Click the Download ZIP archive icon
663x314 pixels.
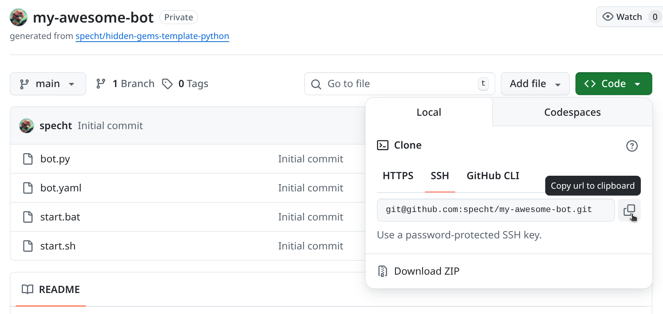coord(382,271)
